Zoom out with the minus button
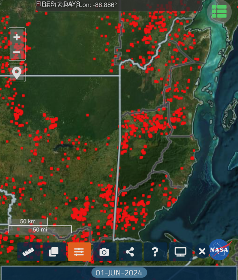The image size is (238, 280). point(17,52)
